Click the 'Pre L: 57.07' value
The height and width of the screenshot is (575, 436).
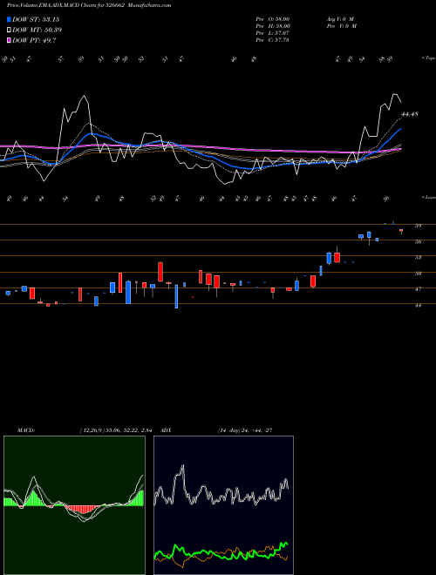pos(273,33)
